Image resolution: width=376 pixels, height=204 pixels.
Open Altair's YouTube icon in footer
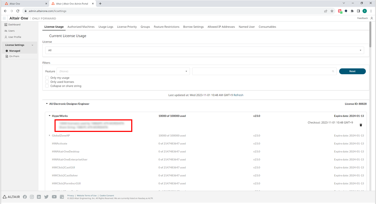(x=54, y=197)
